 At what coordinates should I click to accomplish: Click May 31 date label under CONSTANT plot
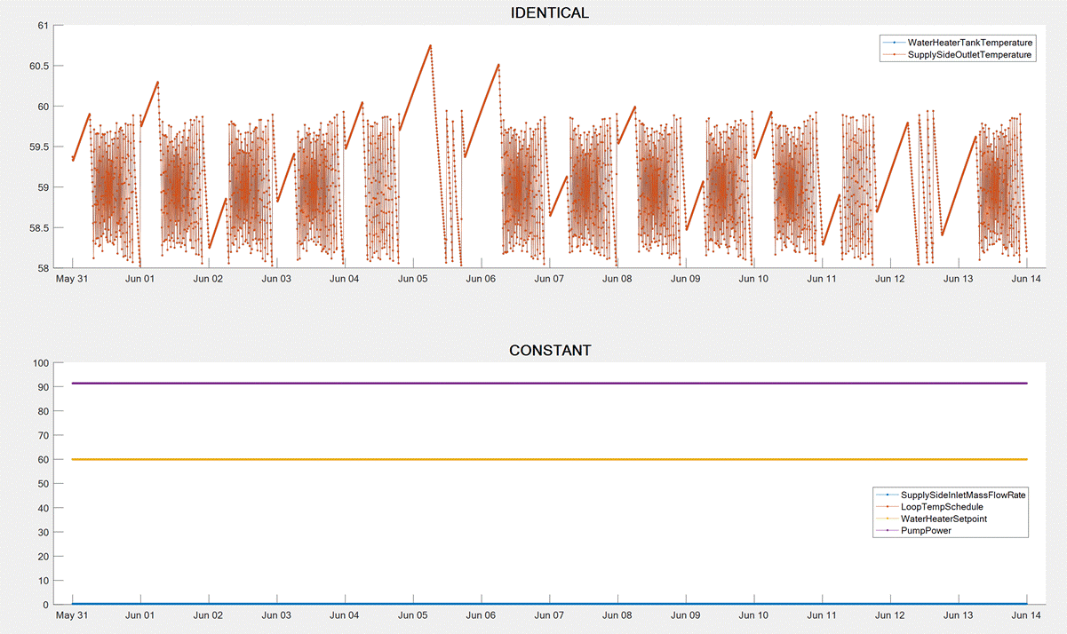(x=72, y=614)
